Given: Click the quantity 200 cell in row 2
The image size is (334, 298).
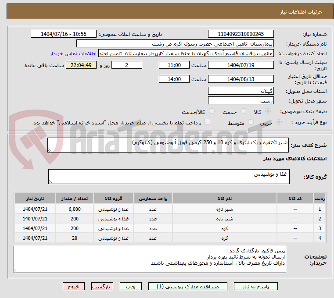Looking at the screenshot, I should coord(75,219).
